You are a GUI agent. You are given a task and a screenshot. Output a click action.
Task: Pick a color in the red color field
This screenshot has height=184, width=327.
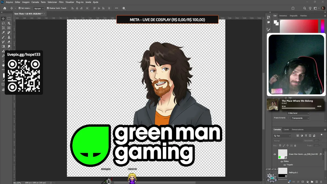(x=299, y=26)
